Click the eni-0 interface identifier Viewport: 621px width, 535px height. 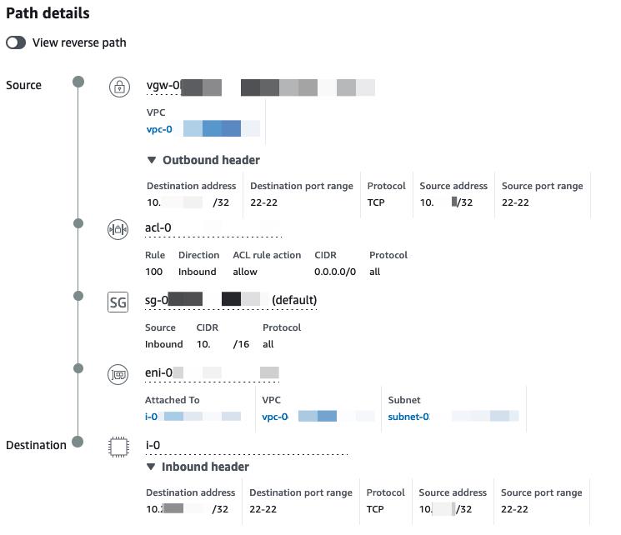pos(159,372)
